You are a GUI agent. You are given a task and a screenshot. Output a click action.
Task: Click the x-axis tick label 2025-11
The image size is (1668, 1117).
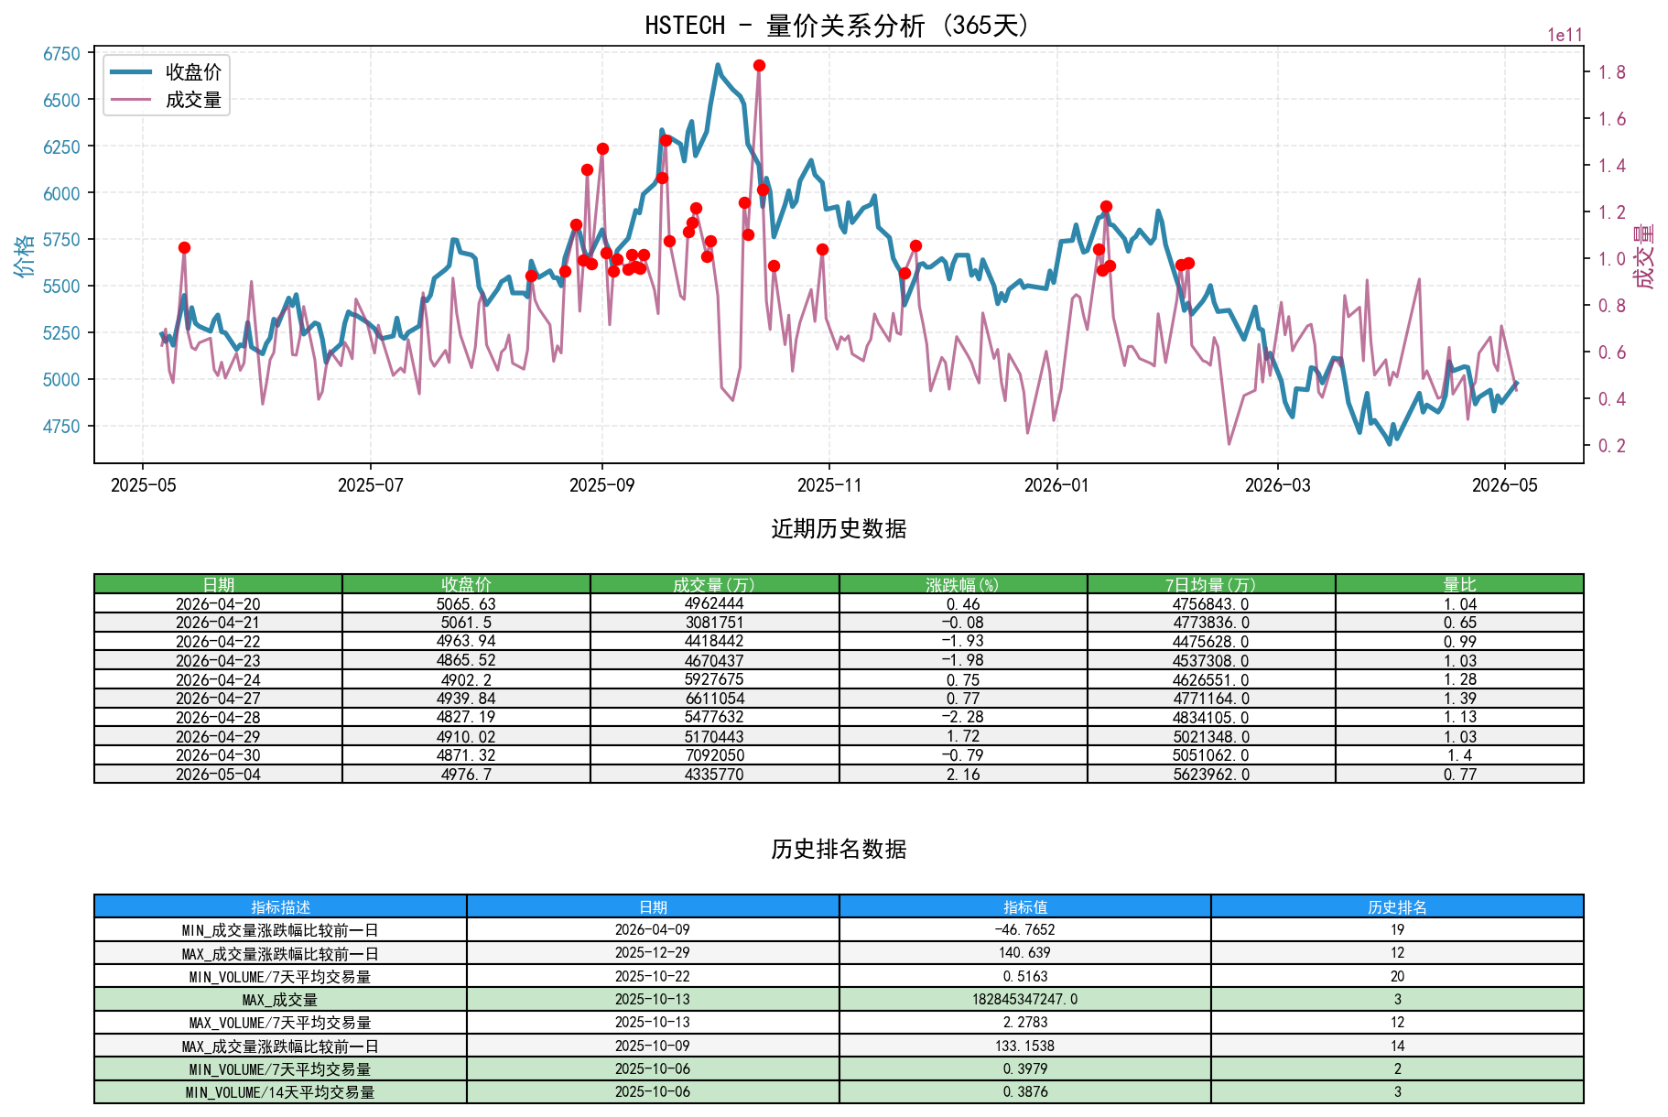829,485
